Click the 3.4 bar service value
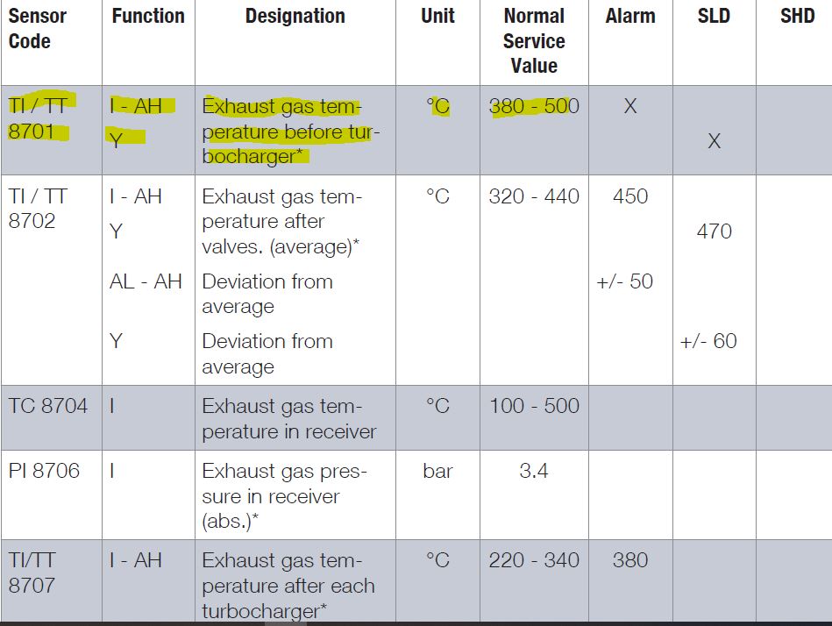This screenshot has width=832, height=626. pyautogui.click(x=533, y=471)
